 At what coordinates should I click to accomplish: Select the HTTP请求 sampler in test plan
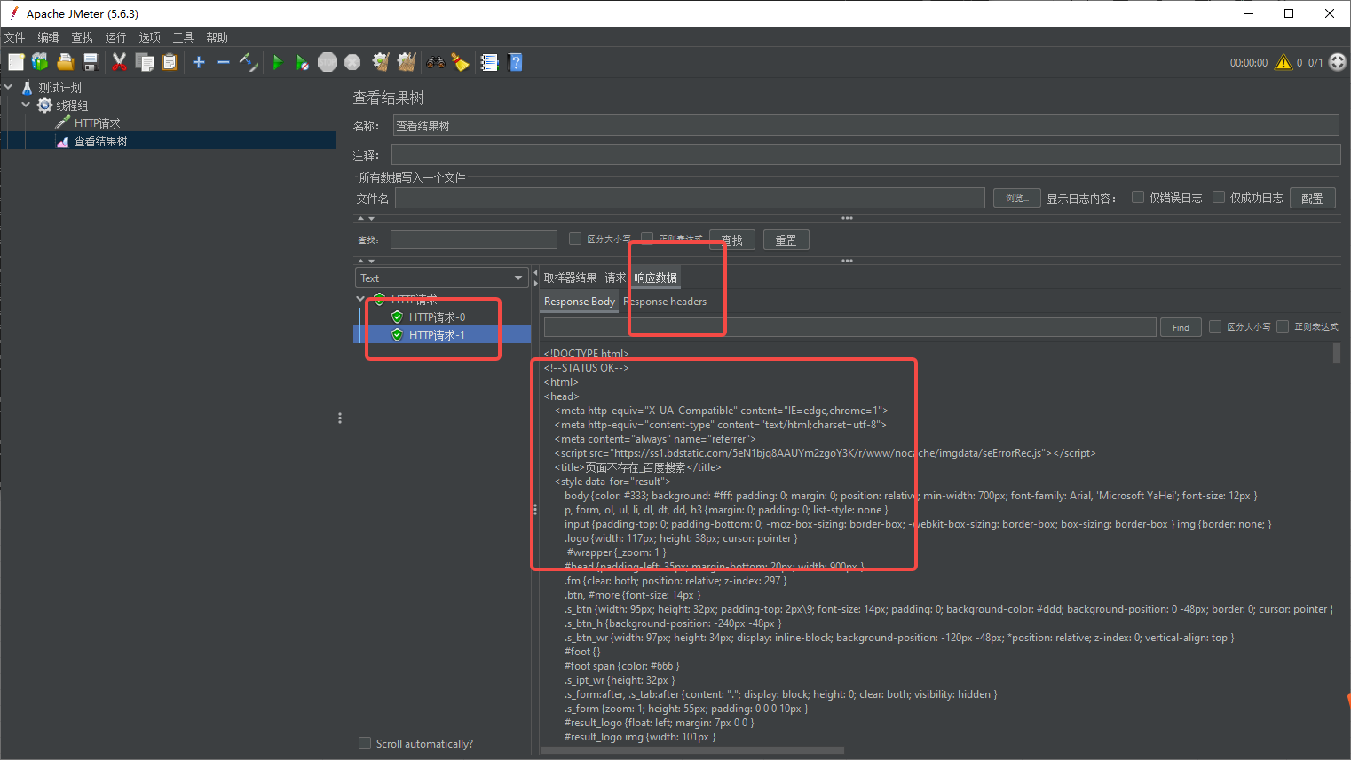click(97, 123)
